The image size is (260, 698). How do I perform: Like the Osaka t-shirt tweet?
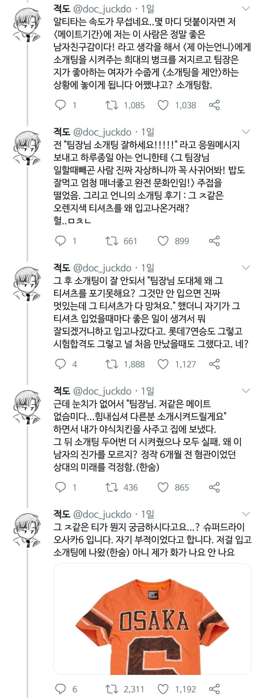(163, 689)
